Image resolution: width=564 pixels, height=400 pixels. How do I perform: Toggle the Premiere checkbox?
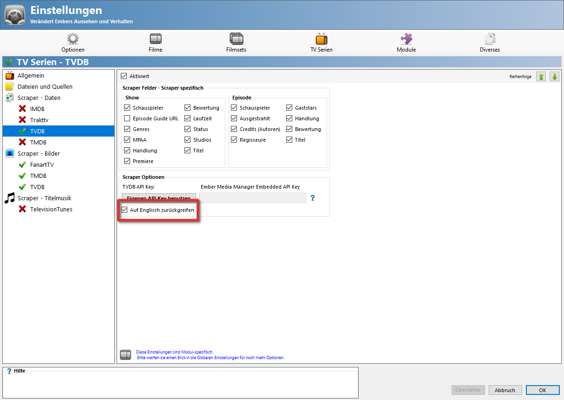coord(127,161)
